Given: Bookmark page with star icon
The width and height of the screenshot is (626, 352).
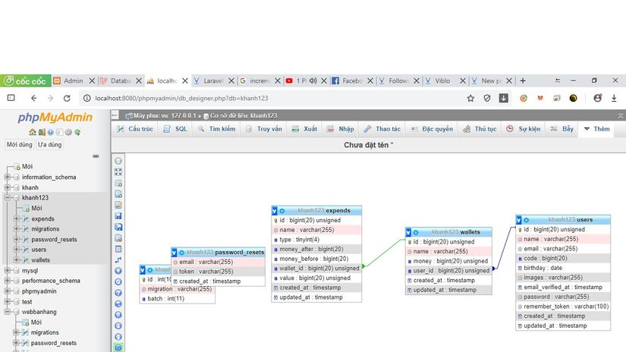Looking at the screenshot, I should point(470,98).
